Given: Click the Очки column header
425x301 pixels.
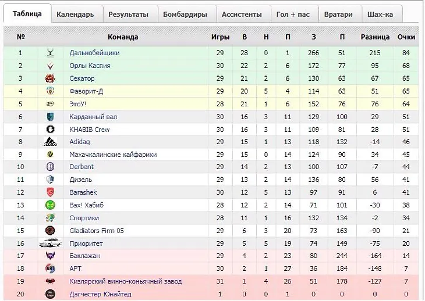Looking at the screenshot, I should (406, 37).
